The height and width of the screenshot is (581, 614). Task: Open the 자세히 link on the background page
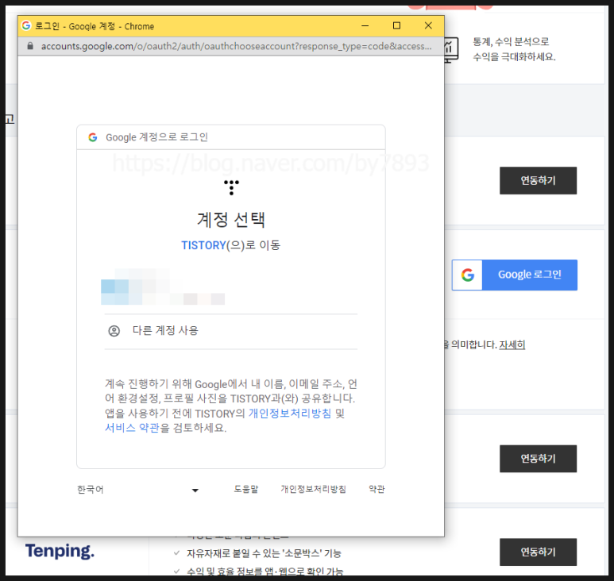click(512, 344)
